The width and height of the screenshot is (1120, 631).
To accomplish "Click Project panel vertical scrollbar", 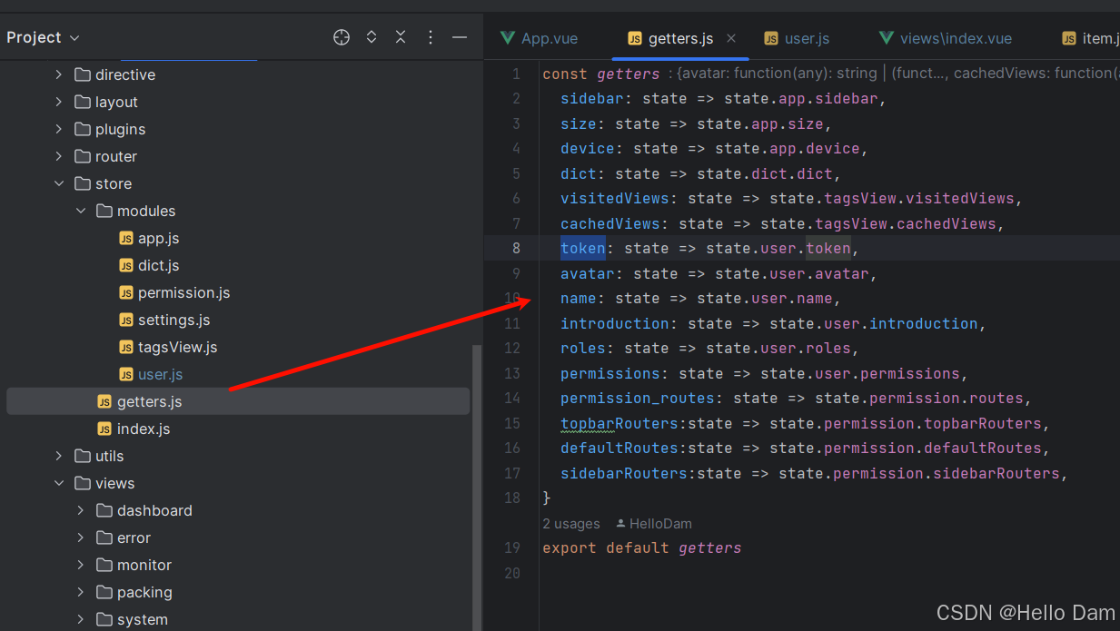I will (x=476, y=487).
